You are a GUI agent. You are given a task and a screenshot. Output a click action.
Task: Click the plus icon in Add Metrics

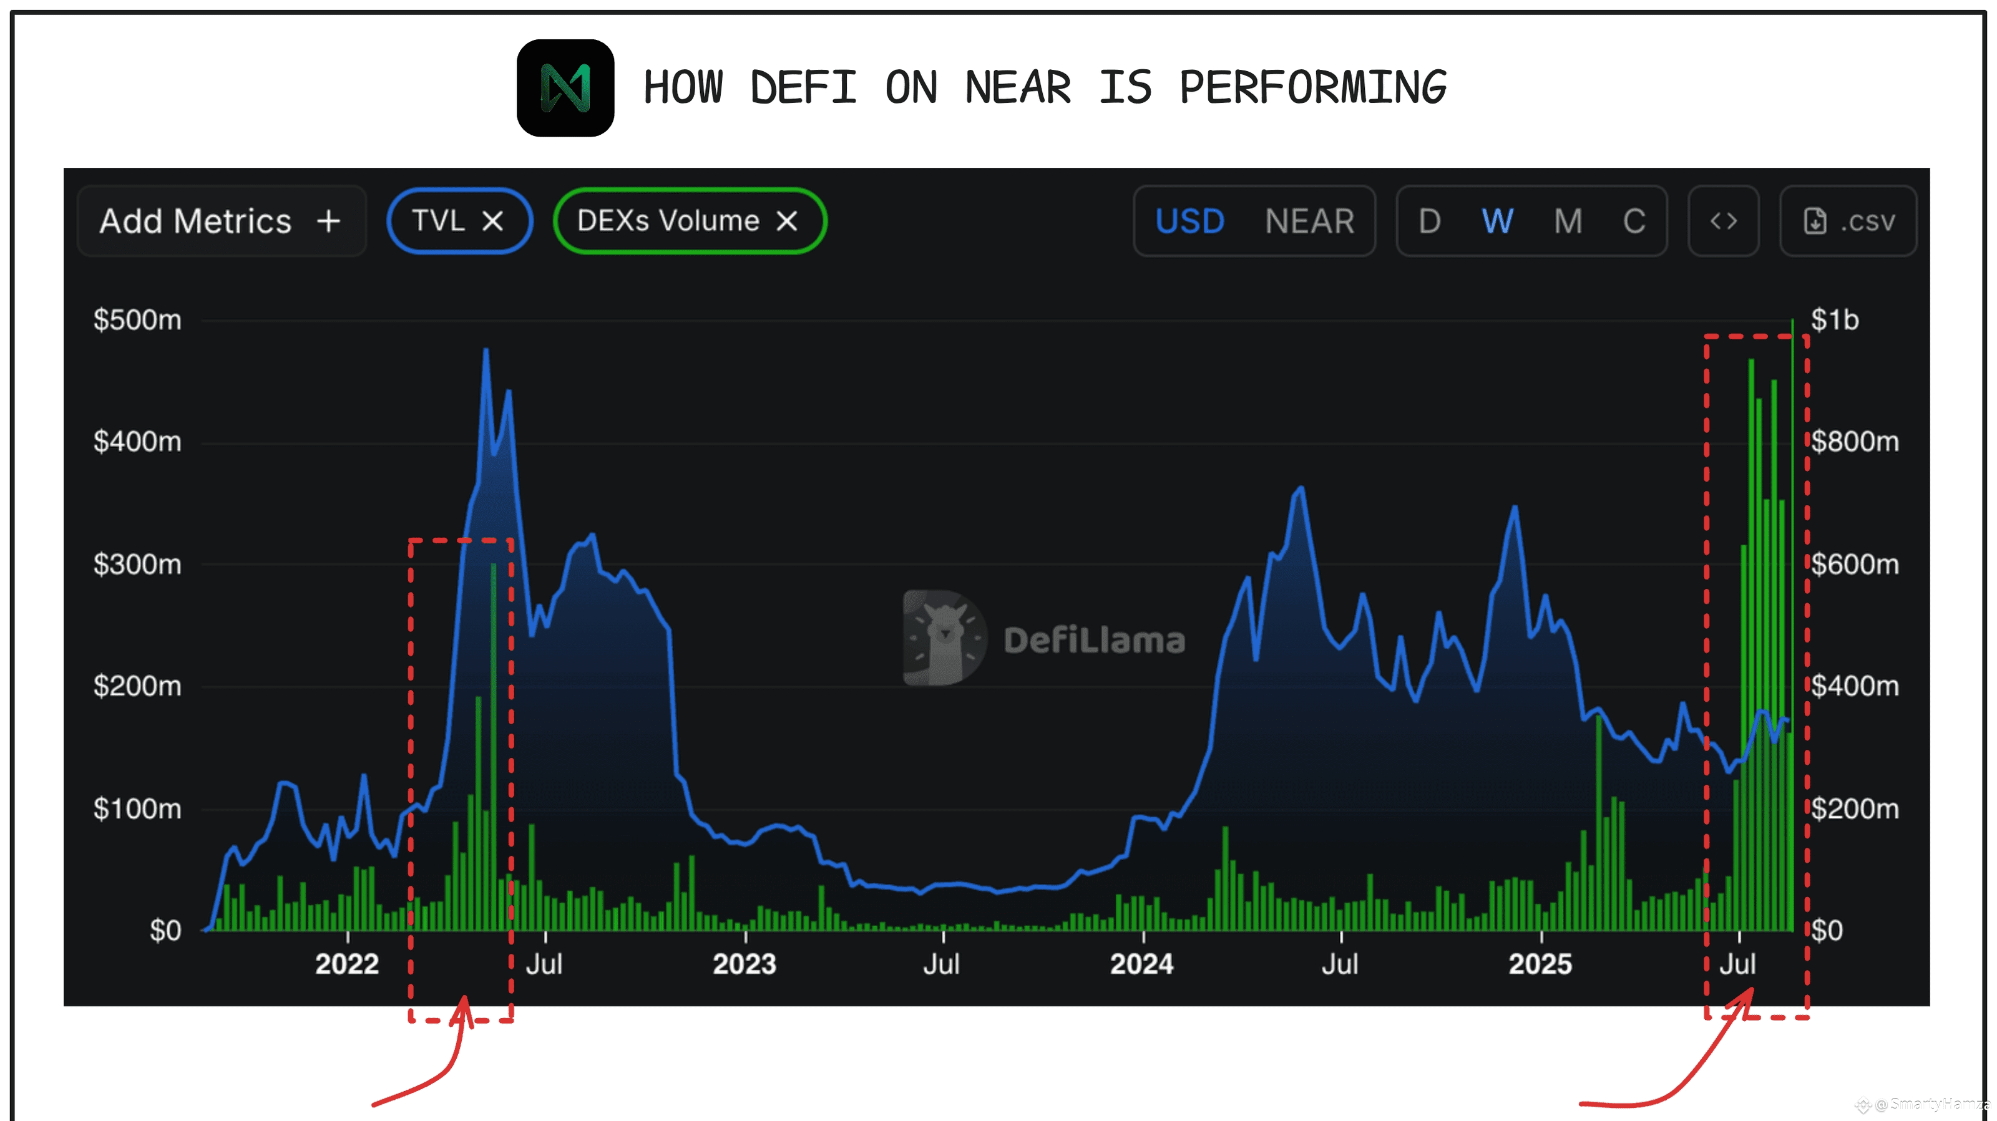coord(329,221)
